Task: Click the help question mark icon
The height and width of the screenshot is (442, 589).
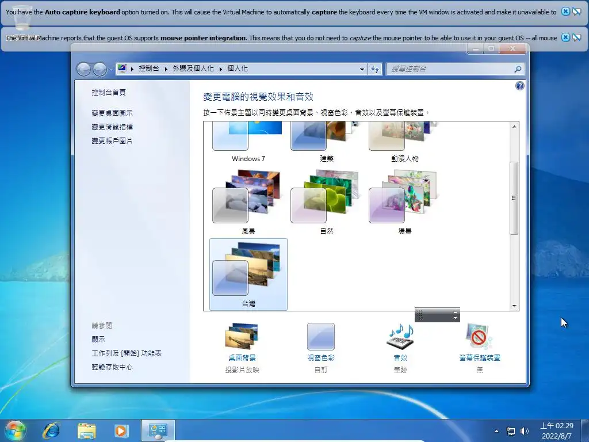Action: 519,86
